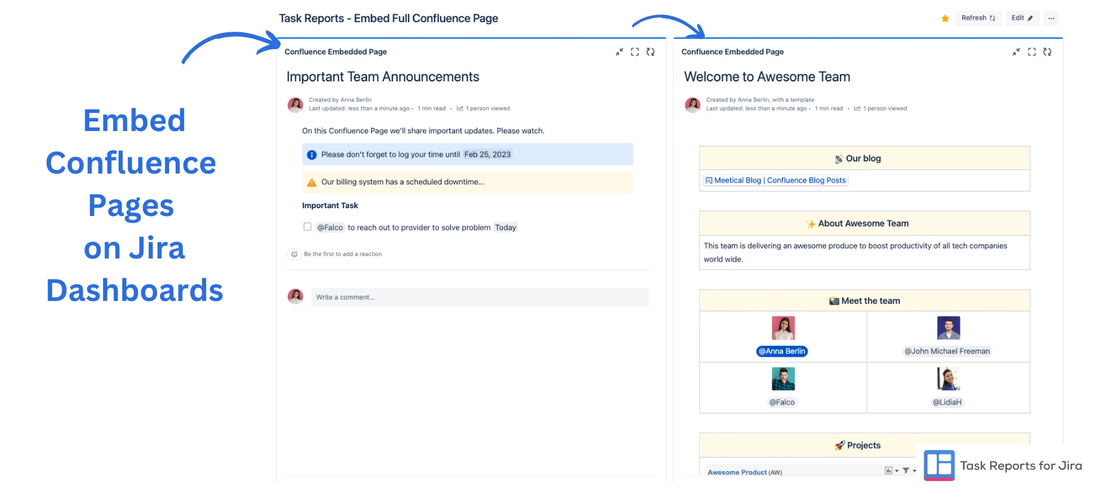The width and height of the screenshot is (1103, 496).
Task: Click the blue info panel icon
Action: [312, 155]
